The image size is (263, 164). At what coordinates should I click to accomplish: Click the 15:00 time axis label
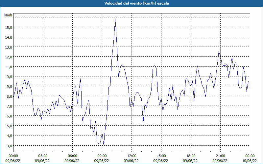161,156
